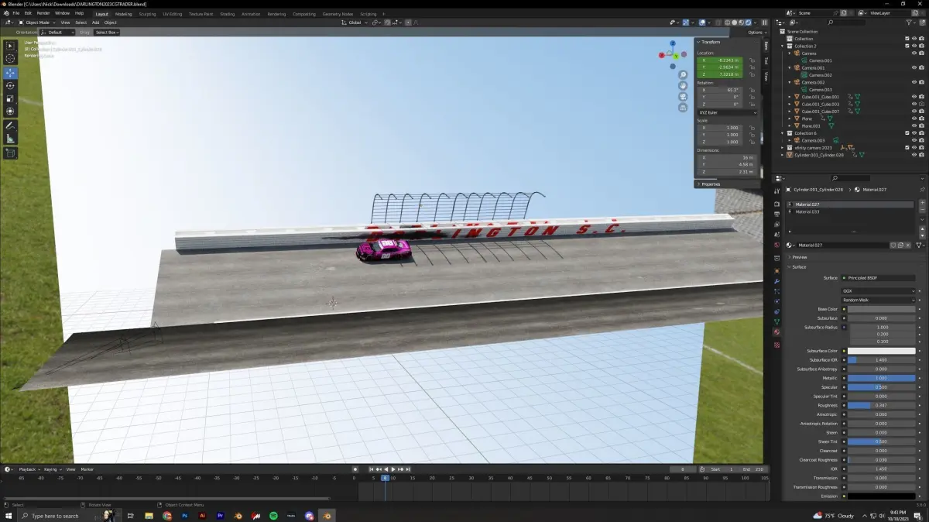Open the Keying menu in timeline
The image size is (929, 522).
tap(51, 469)
